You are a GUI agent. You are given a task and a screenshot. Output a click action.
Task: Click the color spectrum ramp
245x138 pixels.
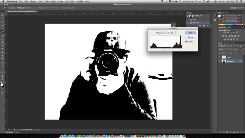click(231, 25)
